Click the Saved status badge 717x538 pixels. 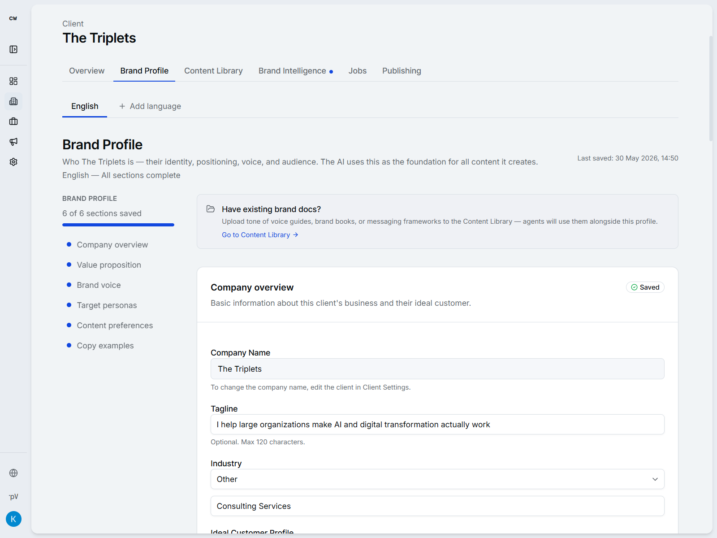coord(645,287)
